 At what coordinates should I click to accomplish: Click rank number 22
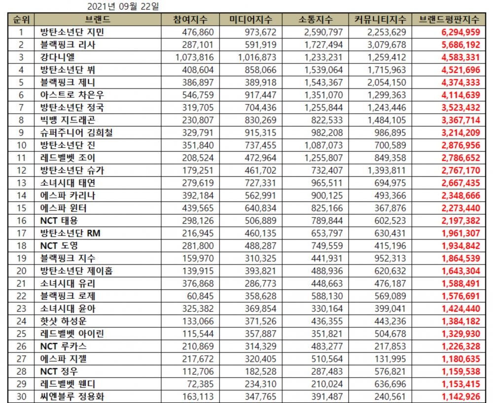click(x=21, y=296)
